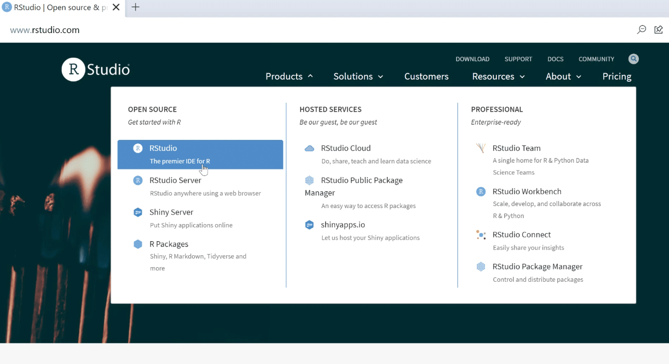Open the Customers page

tap(427, 76)
